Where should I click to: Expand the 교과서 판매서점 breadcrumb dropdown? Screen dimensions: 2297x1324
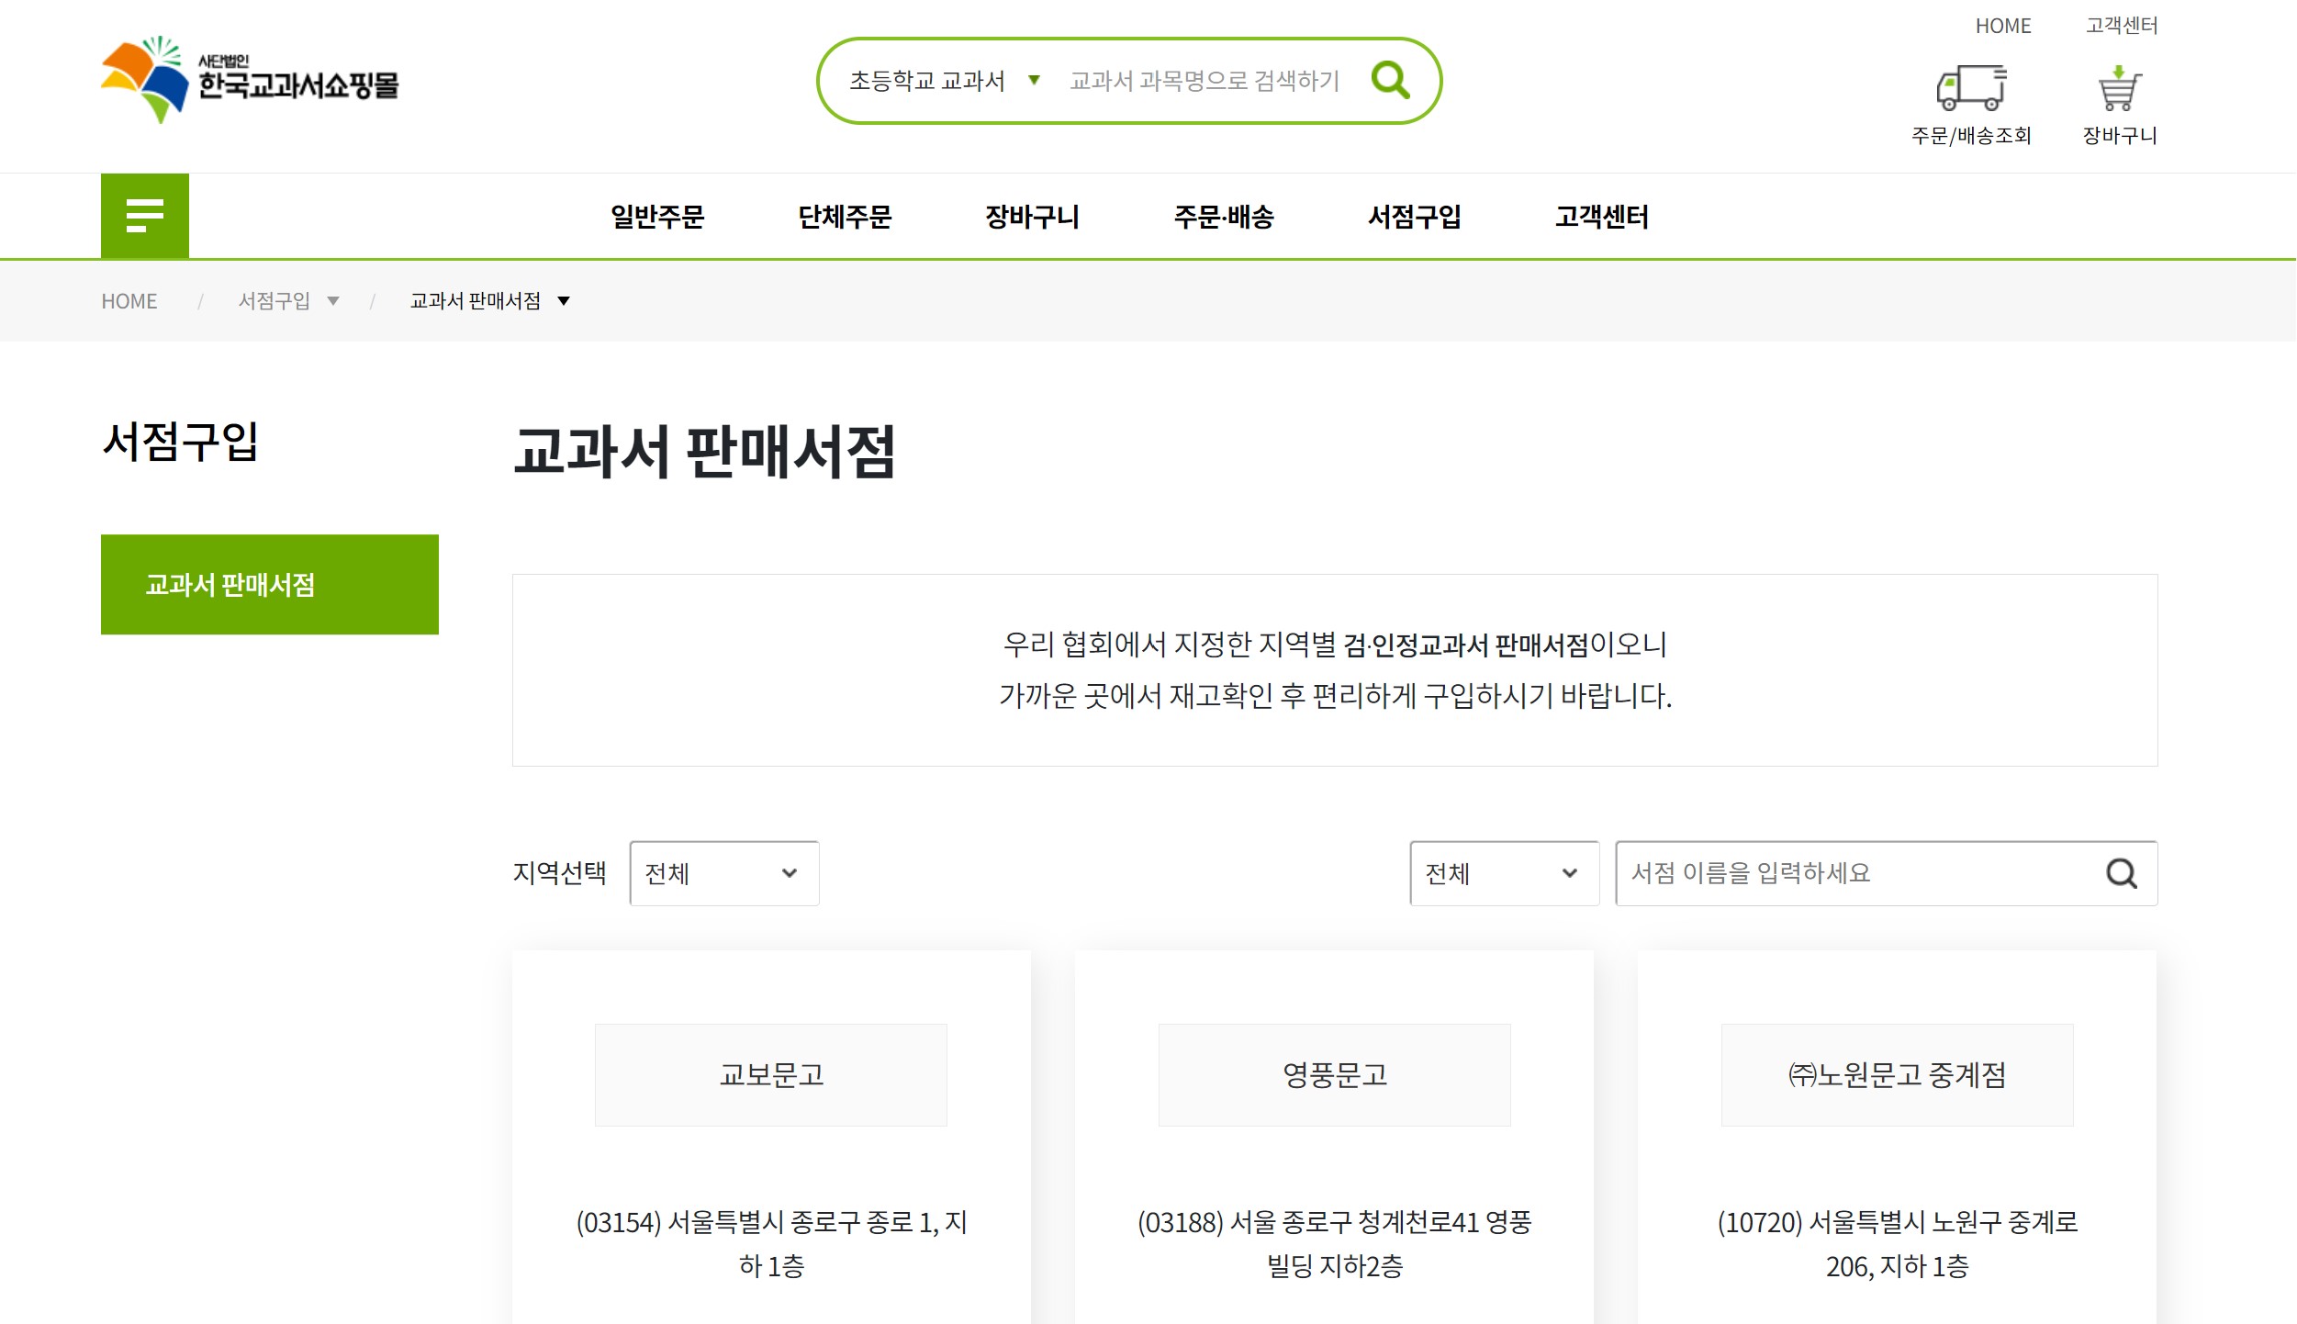click(564, 301)
